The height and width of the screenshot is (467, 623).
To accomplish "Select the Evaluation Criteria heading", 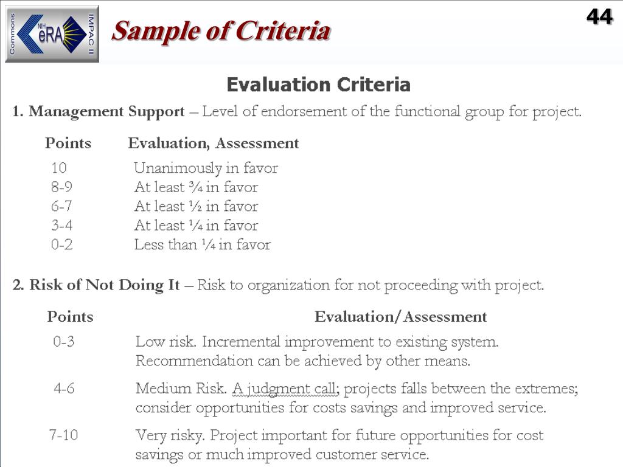I will 318,85.
